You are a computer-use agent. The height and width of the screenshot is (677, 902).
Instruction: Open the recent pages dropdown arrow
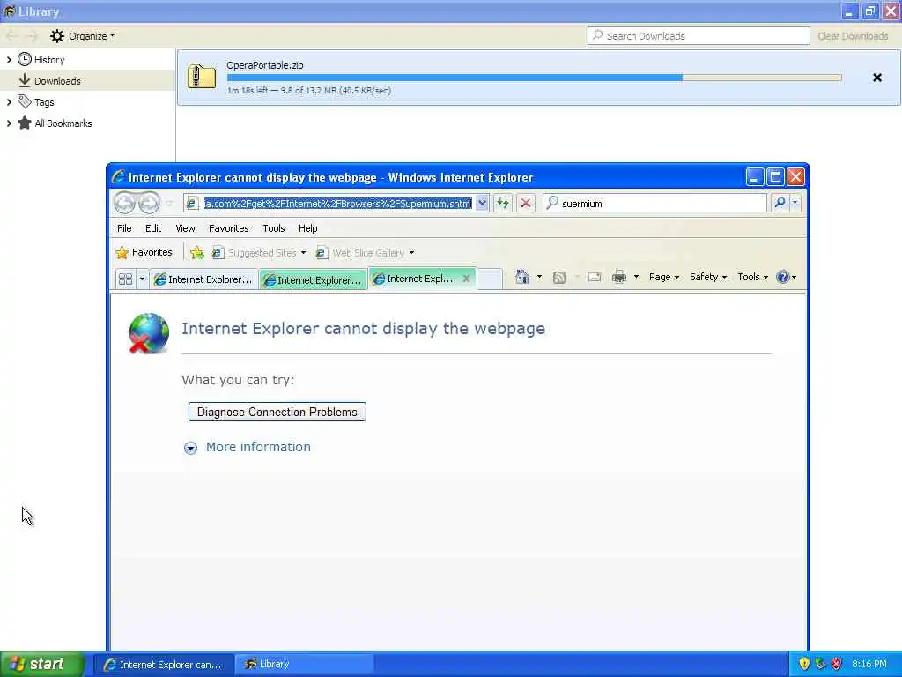pyautogui.click(x=169, y=204)
